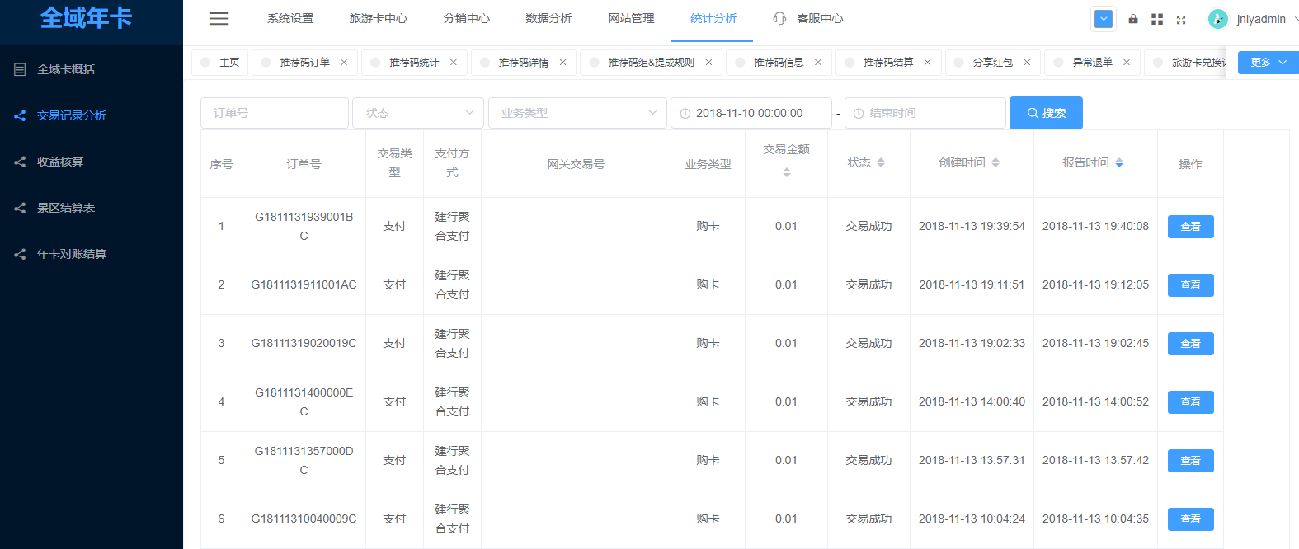Expand the 业务类型 dropdown
The width and height of the screenshot is (1299, 549).
tap(577, 113)
